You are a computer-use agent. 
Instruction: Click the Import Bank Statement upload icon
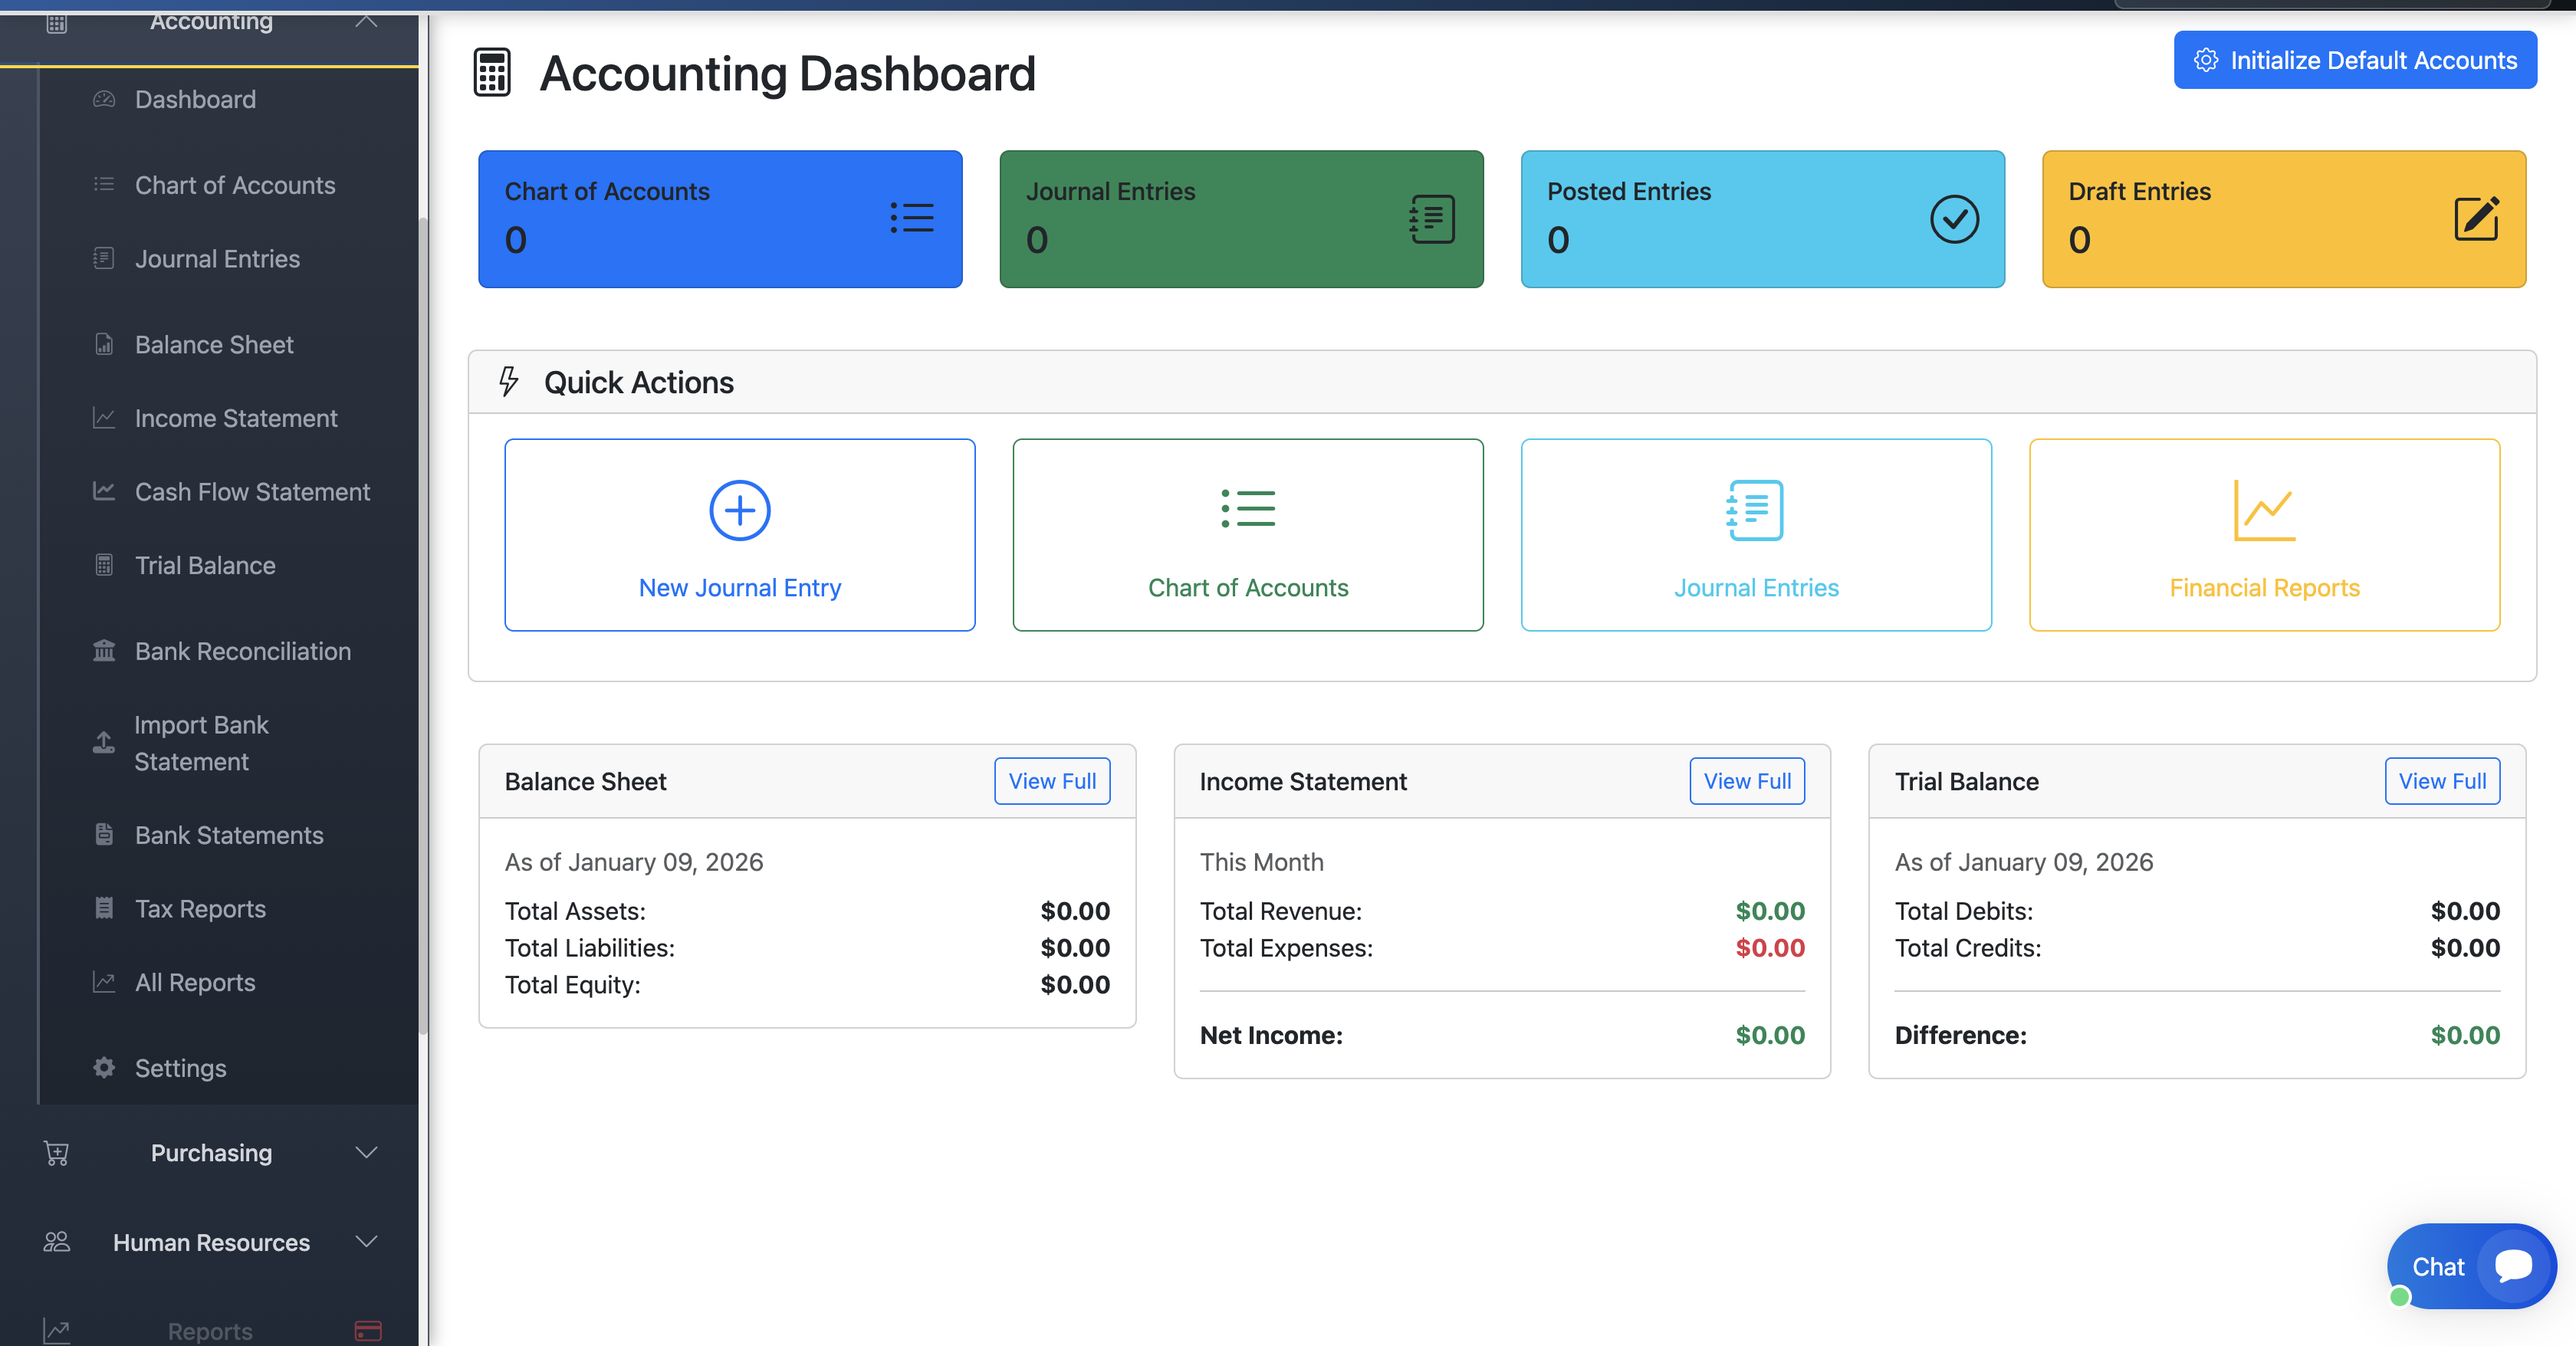pos(103,743)
